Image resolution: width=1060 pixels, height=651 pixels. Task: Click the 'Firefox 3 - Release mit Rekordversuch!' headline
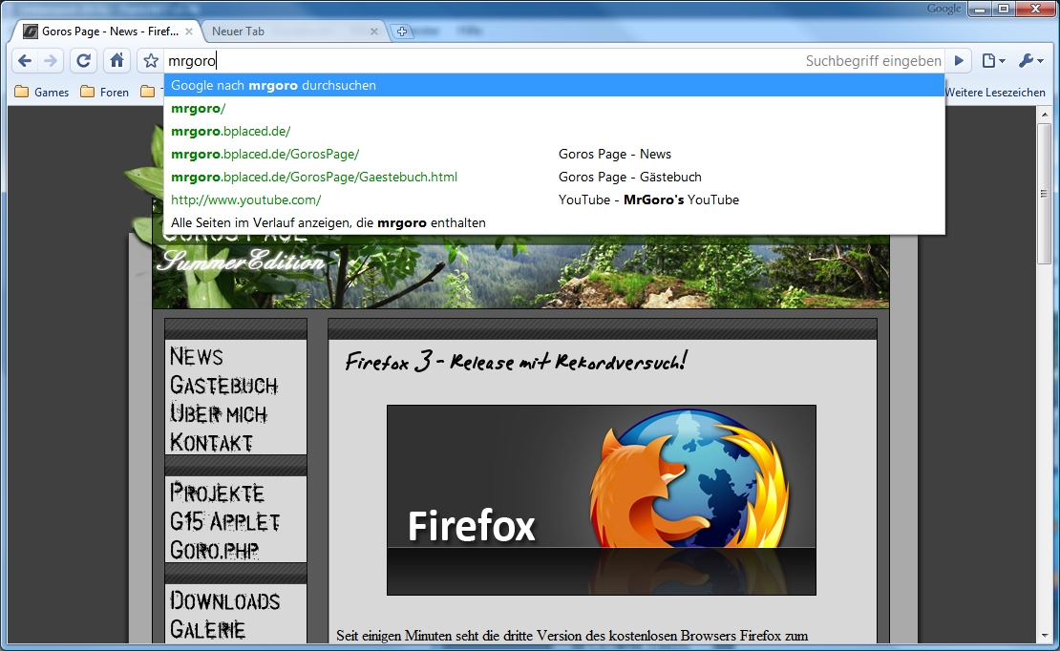516,361
